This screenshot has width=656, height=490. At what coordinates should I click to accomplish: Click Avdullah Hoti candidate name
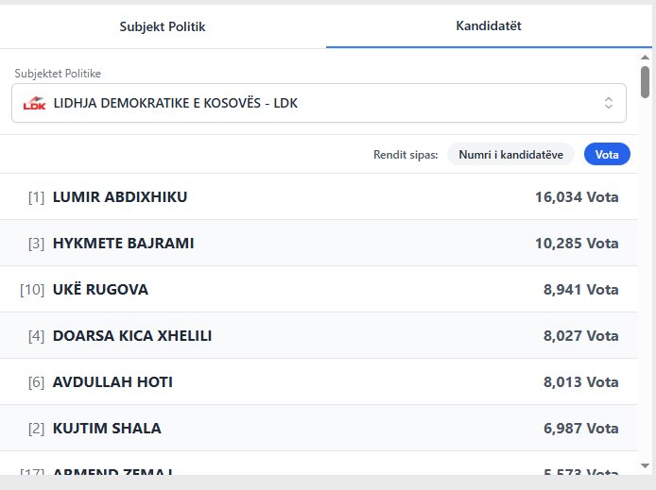(x=112, y=382)
